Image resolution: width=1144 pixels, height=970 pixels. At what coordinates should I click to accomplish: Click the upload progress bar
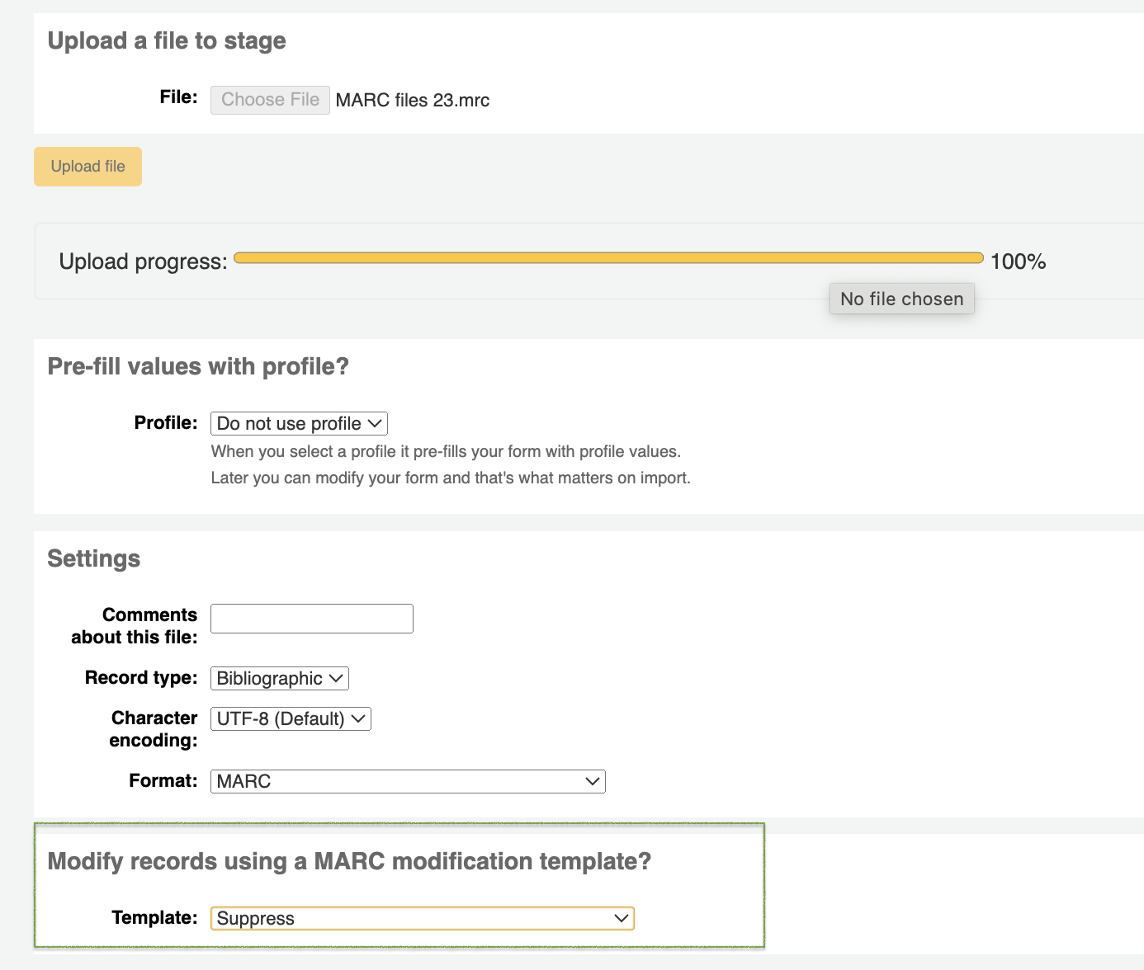click(608, 258)
